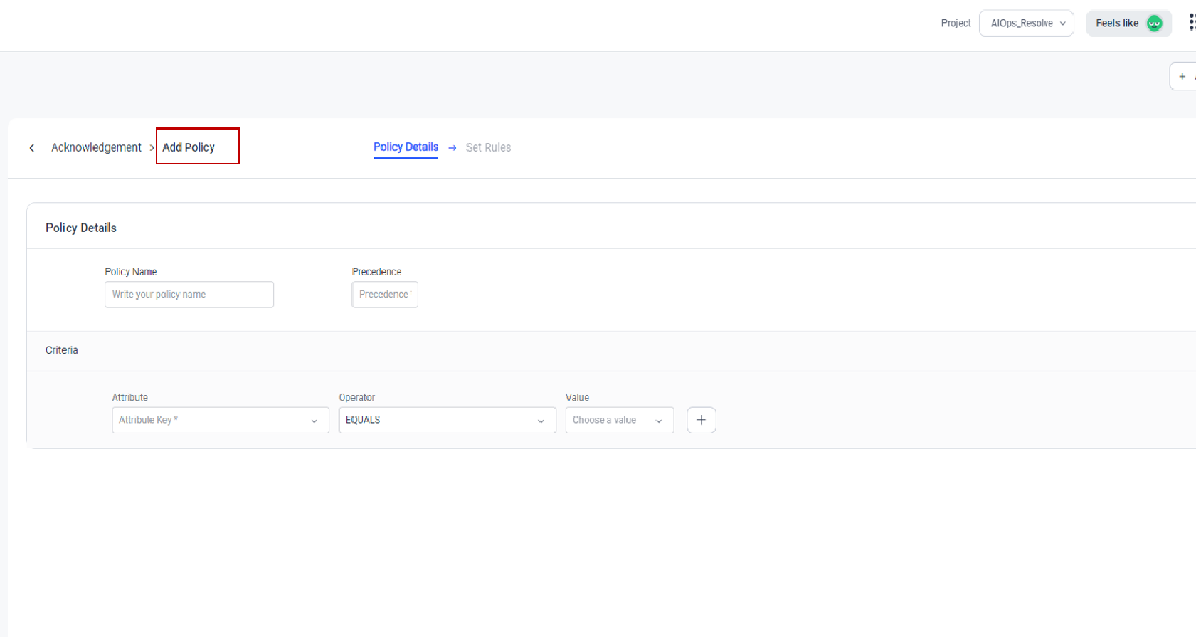Go to the Set Rules step

tap(488, 147)
